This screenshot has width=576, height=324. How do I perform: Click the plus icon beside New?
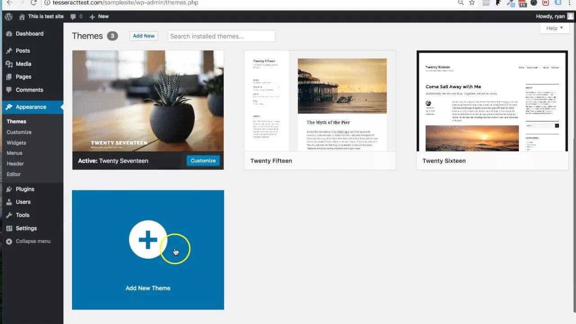click(x=92, y=17)
